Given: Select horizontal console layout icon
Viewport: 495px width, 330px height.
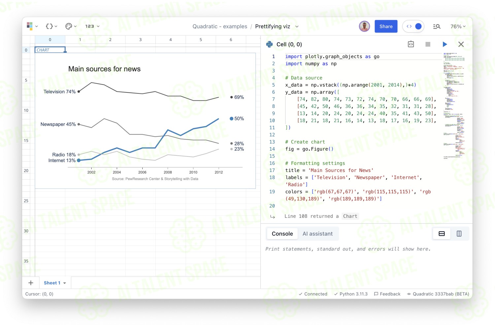Looking at the screenshot, I should [x=442, y=234].
